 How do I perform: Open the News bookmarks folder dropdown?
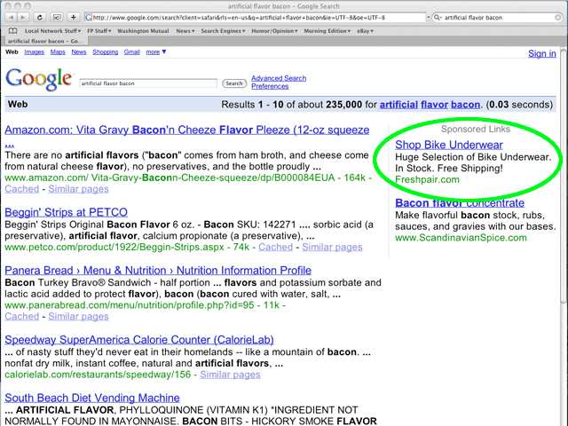pos(185,31)
